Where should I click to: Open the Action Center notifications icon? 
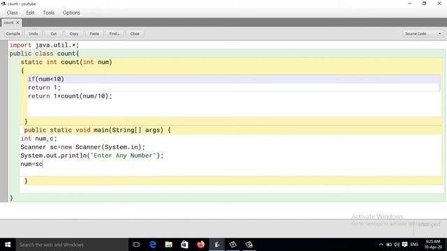pyautogui.click(x=404, y=245)
